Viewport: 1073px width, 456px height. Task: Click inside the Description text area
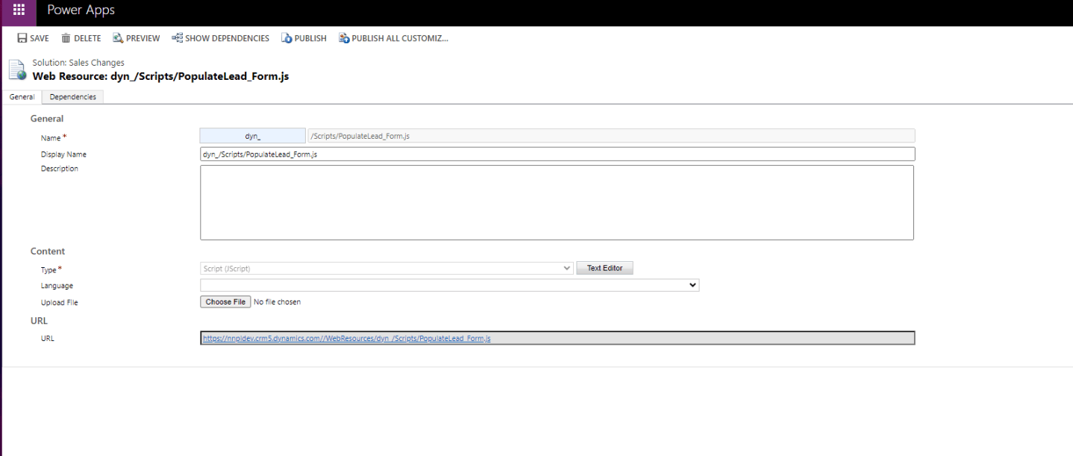click(557, 202)
